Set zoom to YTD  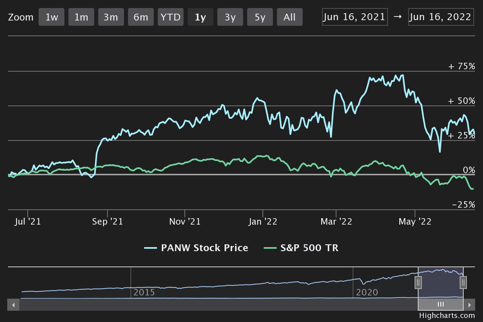171,17
